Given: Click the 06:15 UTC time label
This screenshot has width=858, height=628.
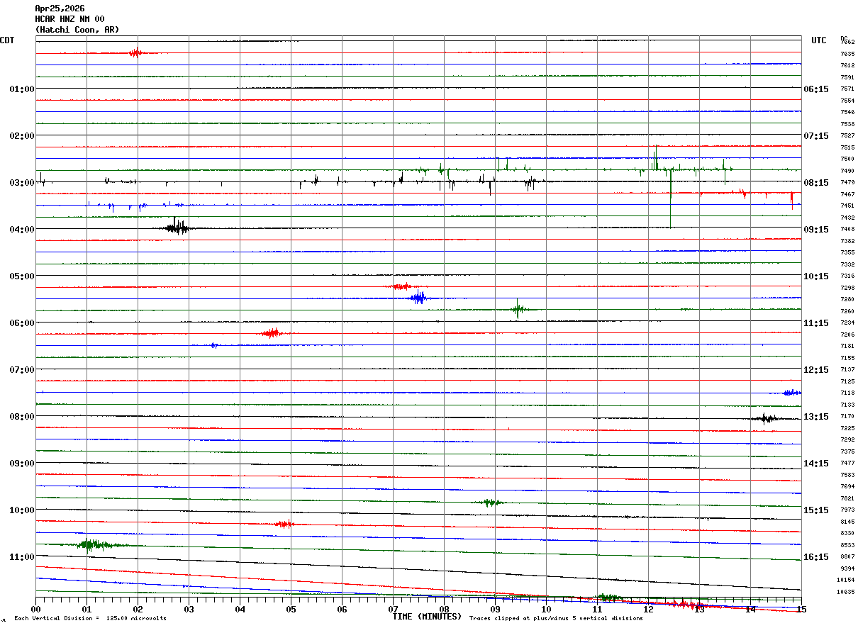Looking at the screenshot, I should pyautogui.click(x=816, y=89).
